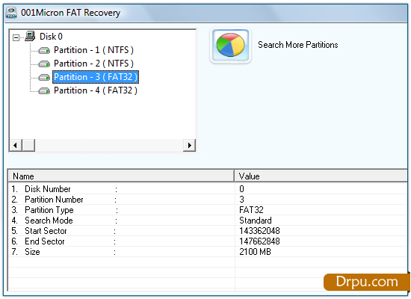This screenshot has height=299, width=411.
Task: Select Partition - 1 ( NTFS )
Action: click(x=93, y=50)
